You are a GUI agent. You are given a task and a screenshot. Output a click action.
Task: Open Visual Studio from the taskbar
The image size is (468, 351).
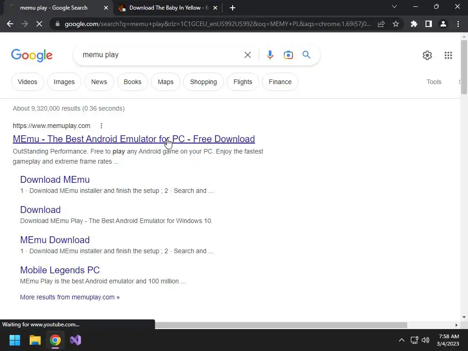75,340
